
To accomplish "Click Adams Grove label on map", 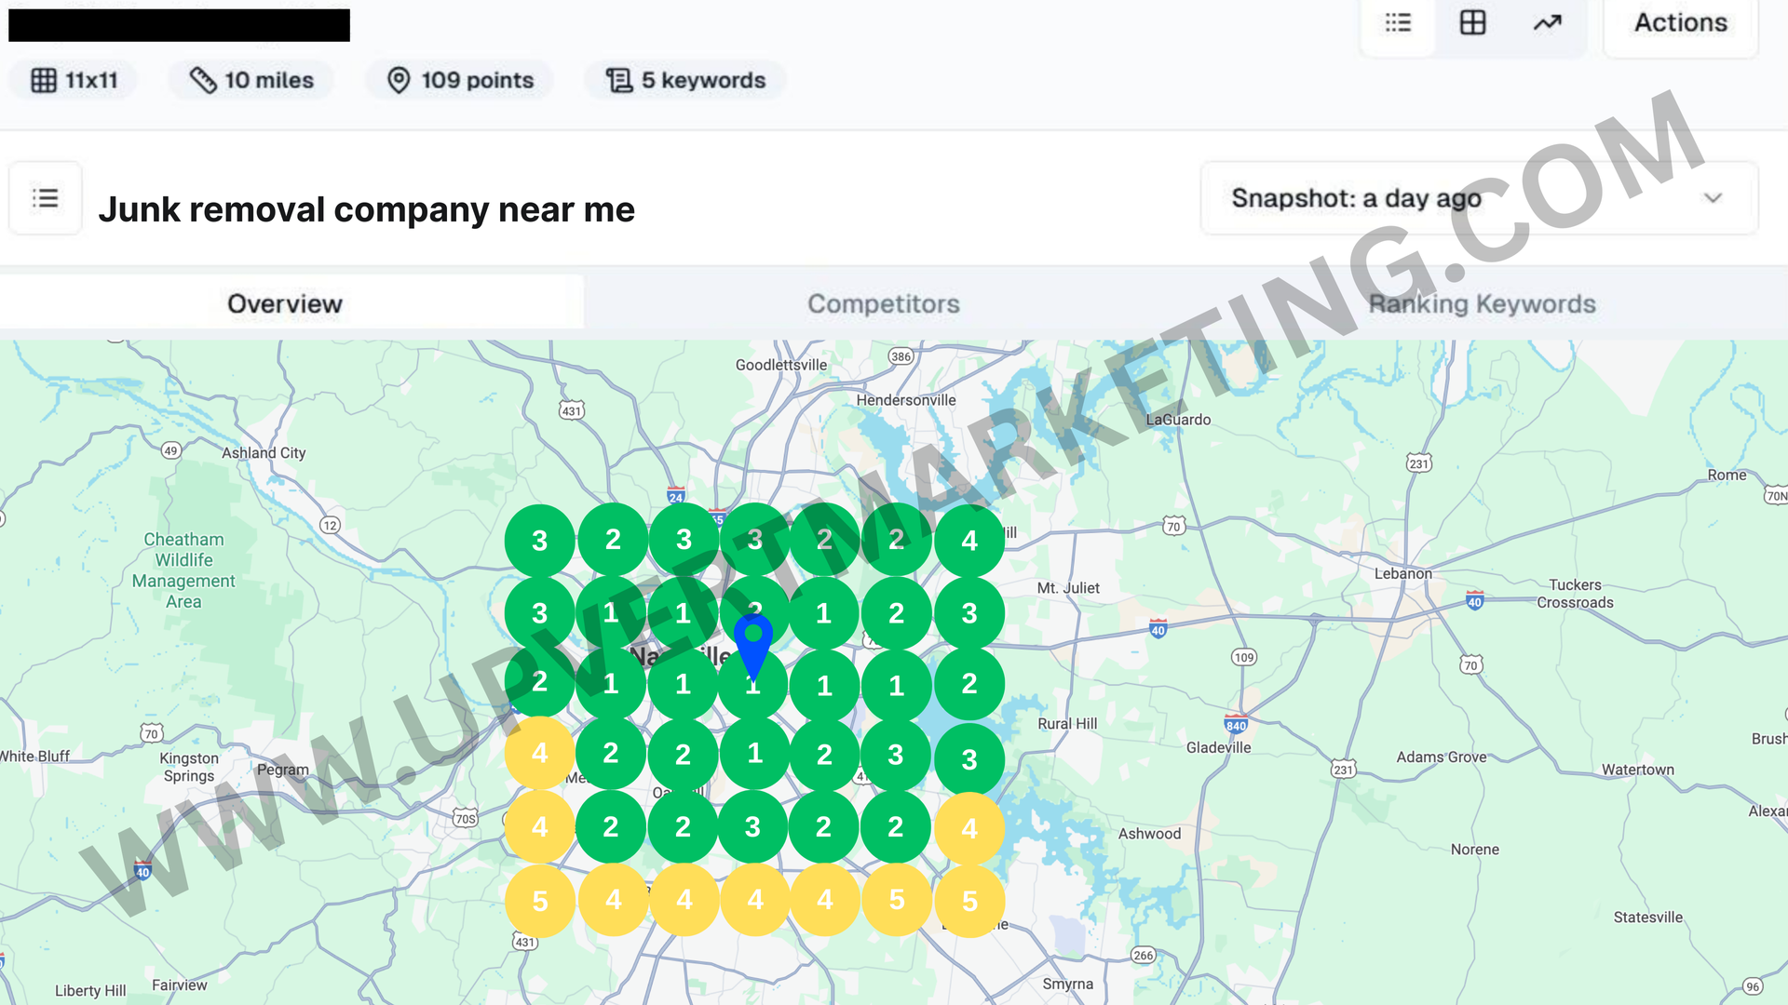I will pyautogui.click(x=1442, y=757).
